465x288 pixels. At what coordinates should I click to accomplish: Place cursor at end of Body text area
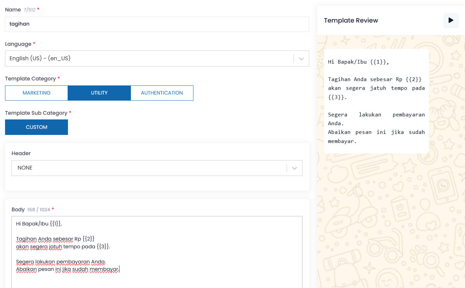(x=119, y=269)
